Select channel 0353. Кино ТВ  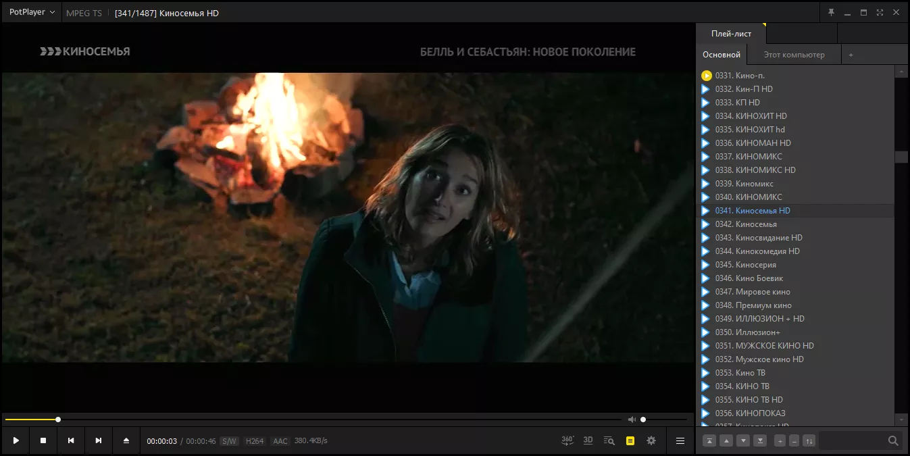pyautogui.click(x=795, y=373)
